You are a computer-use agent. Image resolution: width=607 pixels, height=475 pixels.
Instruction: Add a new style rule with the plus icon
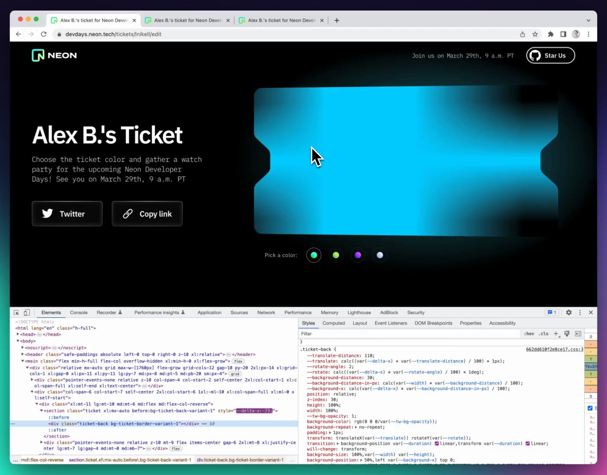(556, 333)
